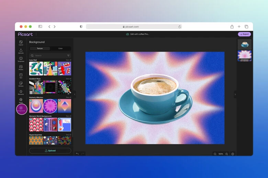Collapse the right layers panel chevron

(x=235, y=94)
